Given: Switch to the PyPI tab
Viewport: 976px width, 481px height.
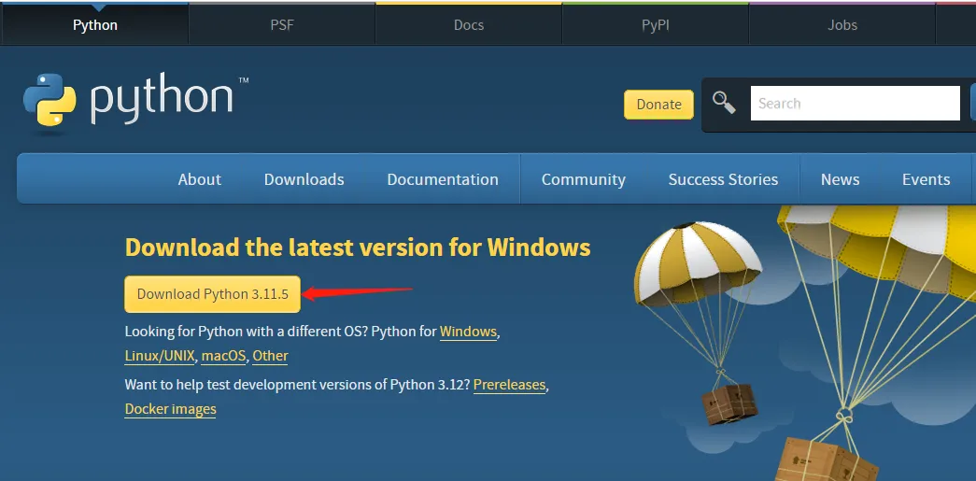Looking at the screenshot, I should (656, 25).
